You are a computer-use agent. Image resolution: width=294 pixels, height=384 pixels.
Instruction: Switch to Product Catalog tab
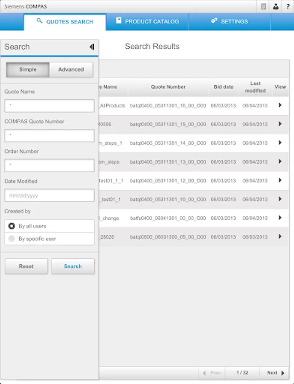coord(147,22)
